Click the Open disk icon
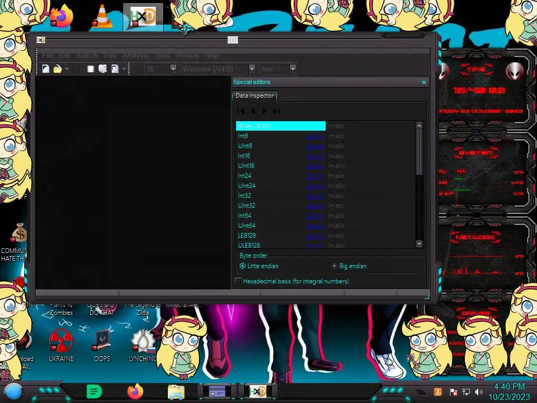This screenshot has height=403, width=537. 102,69
